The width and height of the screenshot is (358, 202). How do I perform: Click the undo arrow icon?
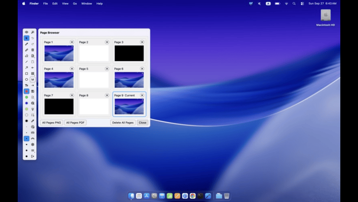(33, 38)
